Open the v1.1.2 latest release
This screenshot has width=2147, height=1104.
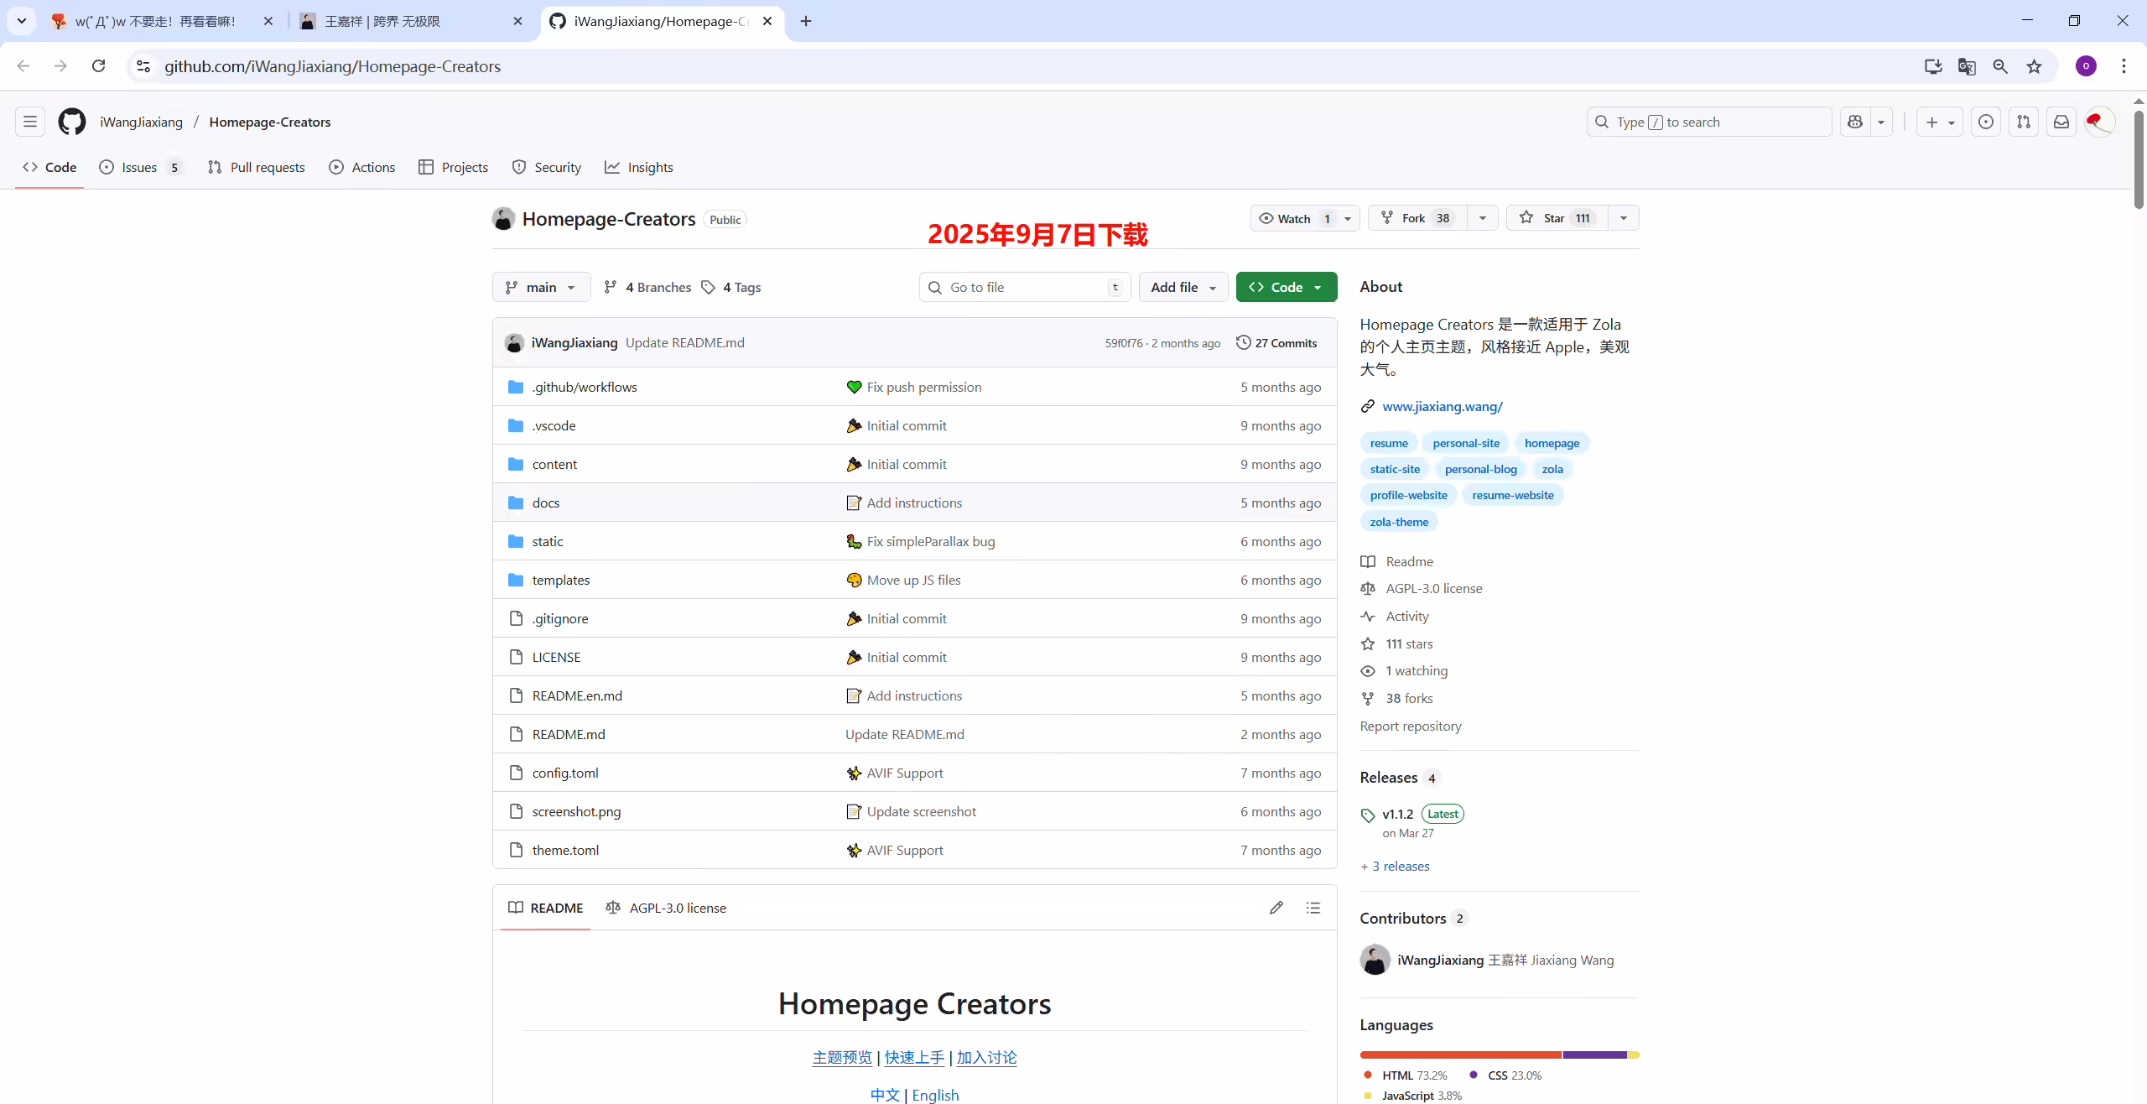(x=1397, y=814)
